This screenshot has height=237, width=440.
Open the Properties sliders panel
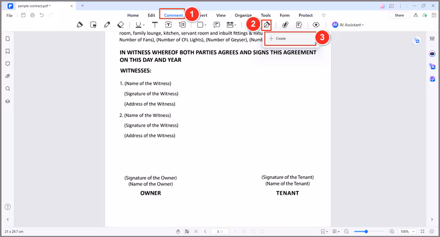[x=432, y=39]
